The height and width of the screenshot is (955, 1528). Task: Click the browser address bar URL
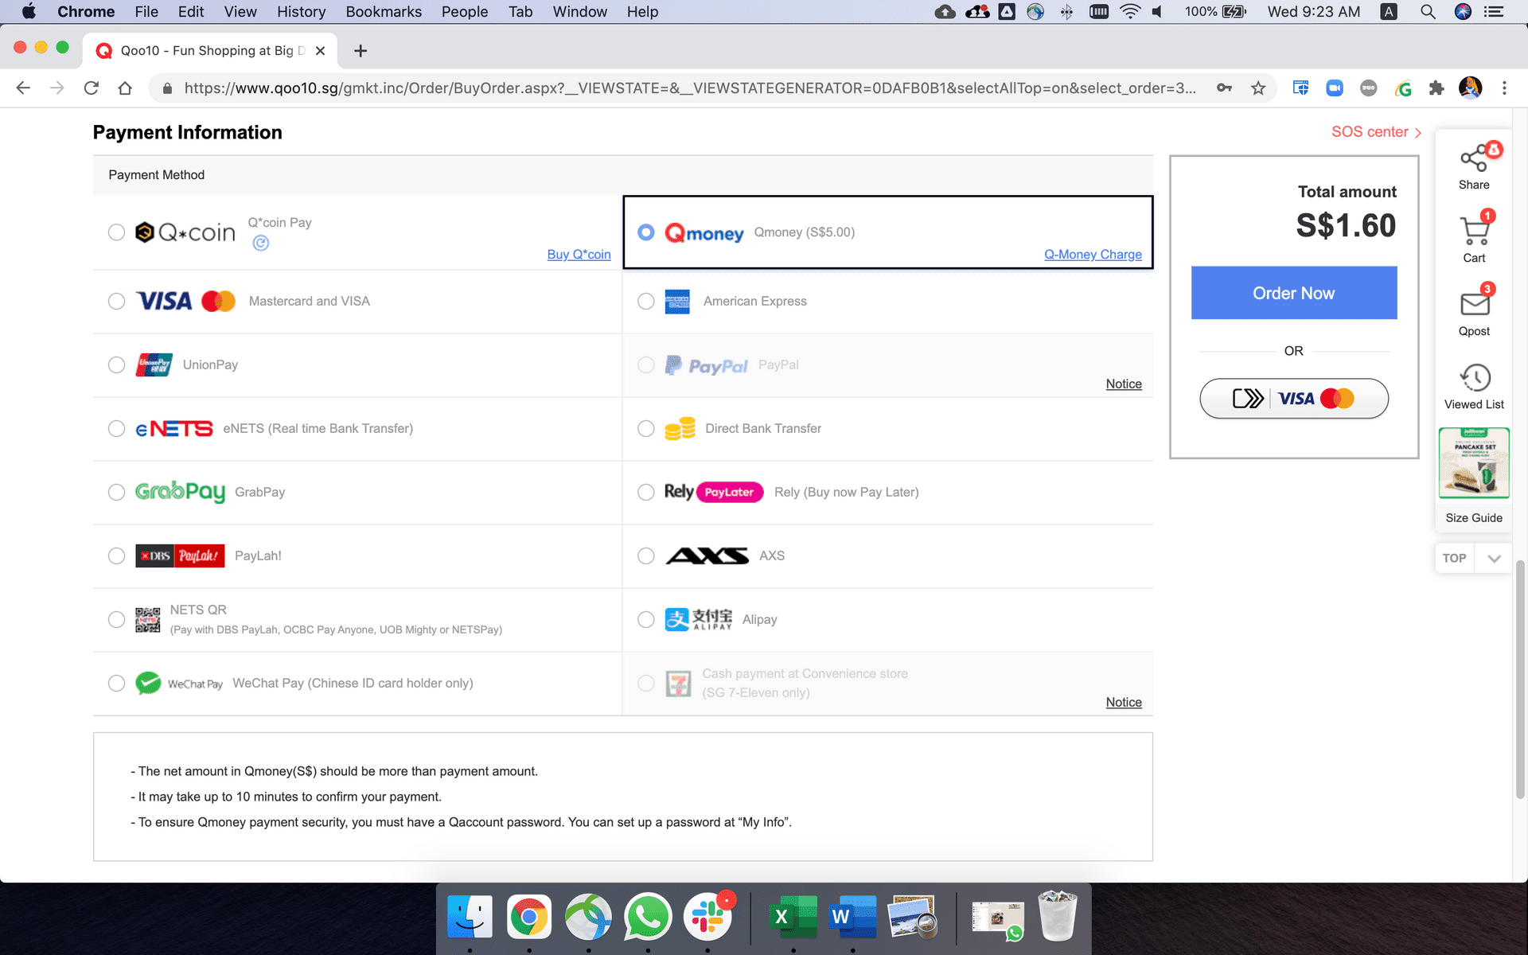(x=689, y=88)
